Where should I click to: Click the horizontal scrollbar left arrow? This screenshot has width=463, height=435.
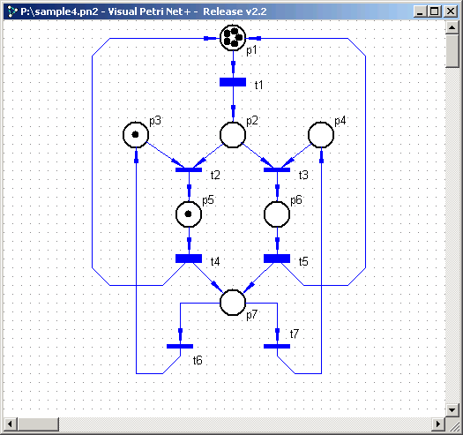pos(10,424)
